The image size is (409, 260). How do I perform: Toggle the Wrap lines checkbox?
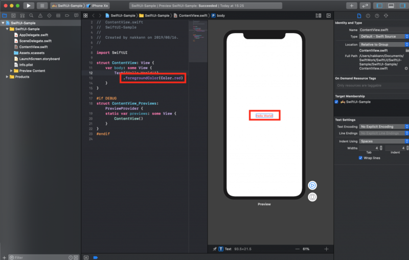point(360,158)
